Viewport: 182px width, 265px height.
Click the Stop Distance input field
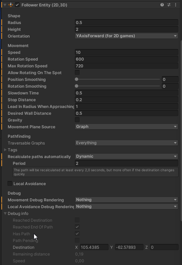click(x=126, y=100)
